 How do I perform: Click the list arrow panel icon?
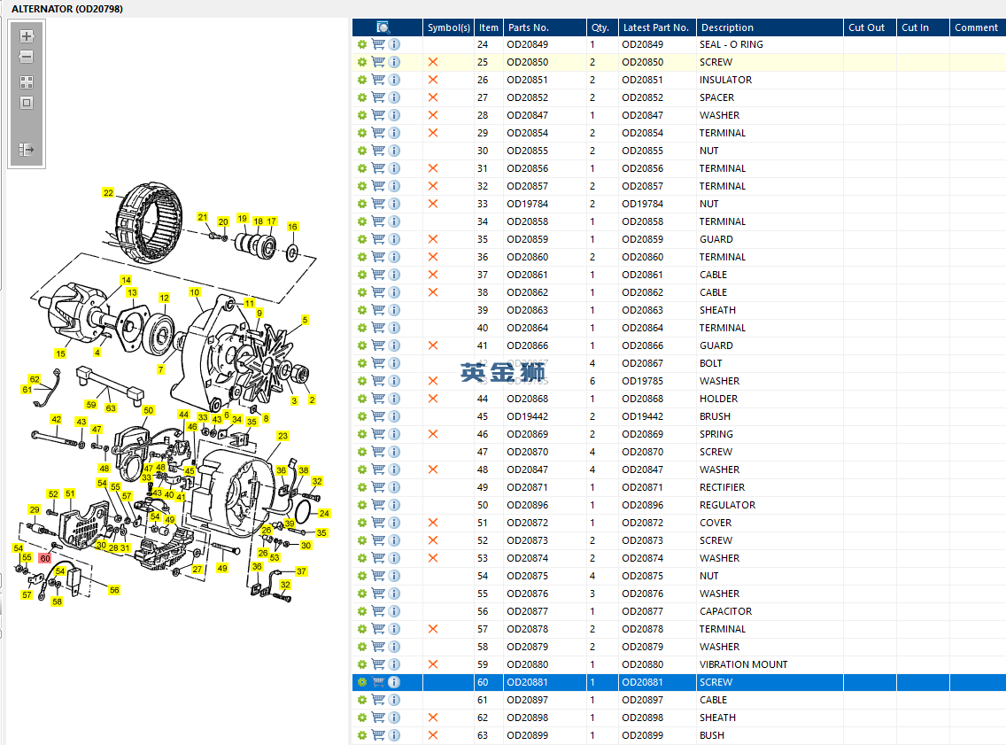[x=27, y=150]
